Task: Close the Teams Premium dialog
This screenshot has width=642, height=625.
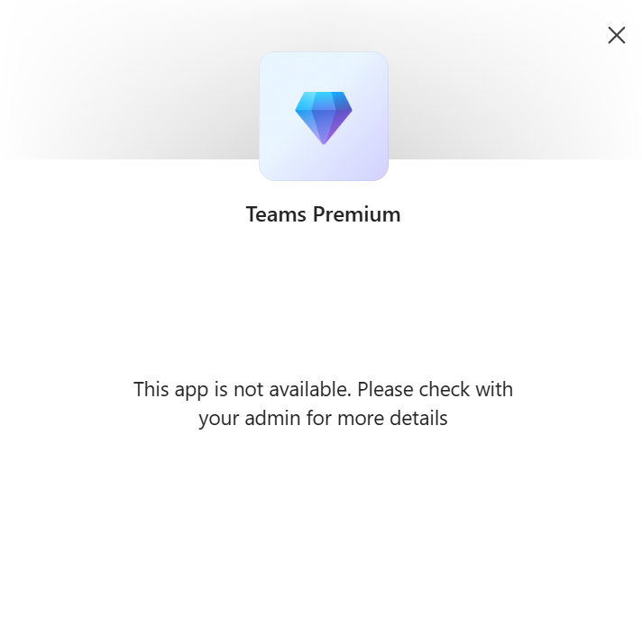Action: tap(616, 35)
